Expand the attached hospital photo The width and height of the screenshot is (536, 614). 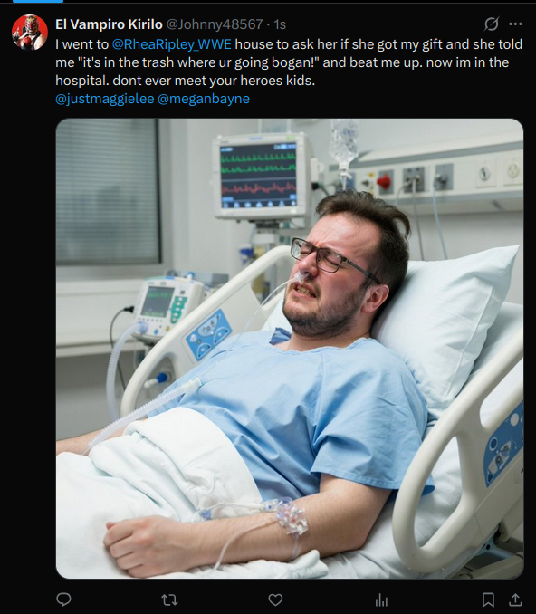[x=290, y=349]
